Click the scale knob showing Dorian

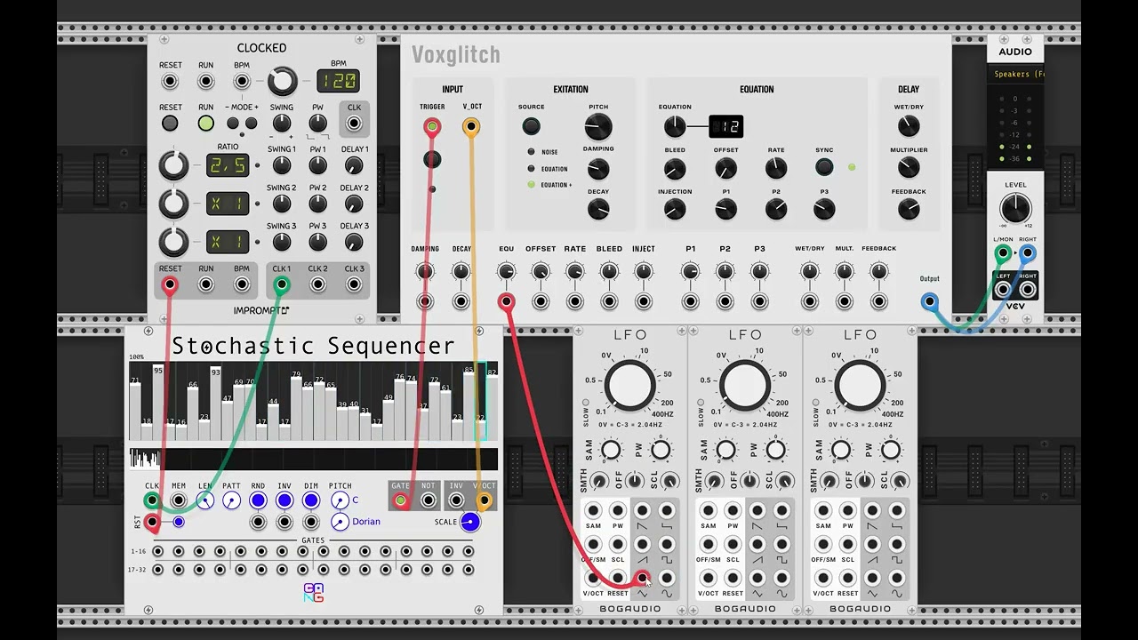[340, 522]
